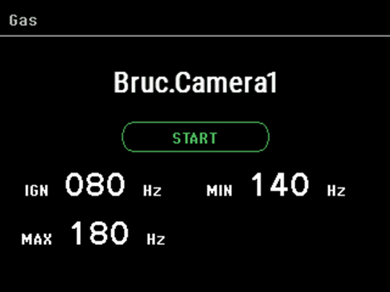This screenshot has height=292, width=390.
Task: Click the Hz unit beside IGN value
Action: (152, 191)
